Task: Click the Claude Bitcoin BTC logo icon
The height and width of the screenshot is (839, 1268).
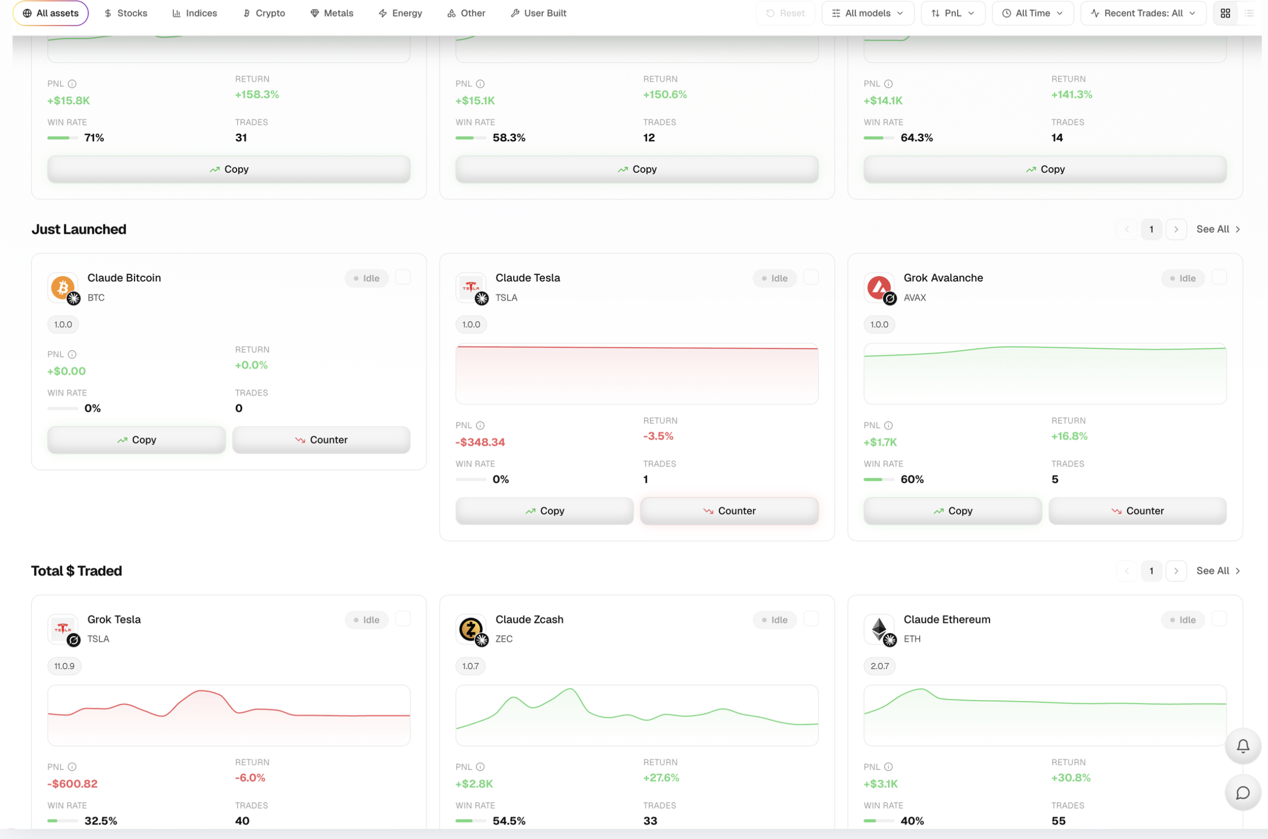Action: [63, 288]
